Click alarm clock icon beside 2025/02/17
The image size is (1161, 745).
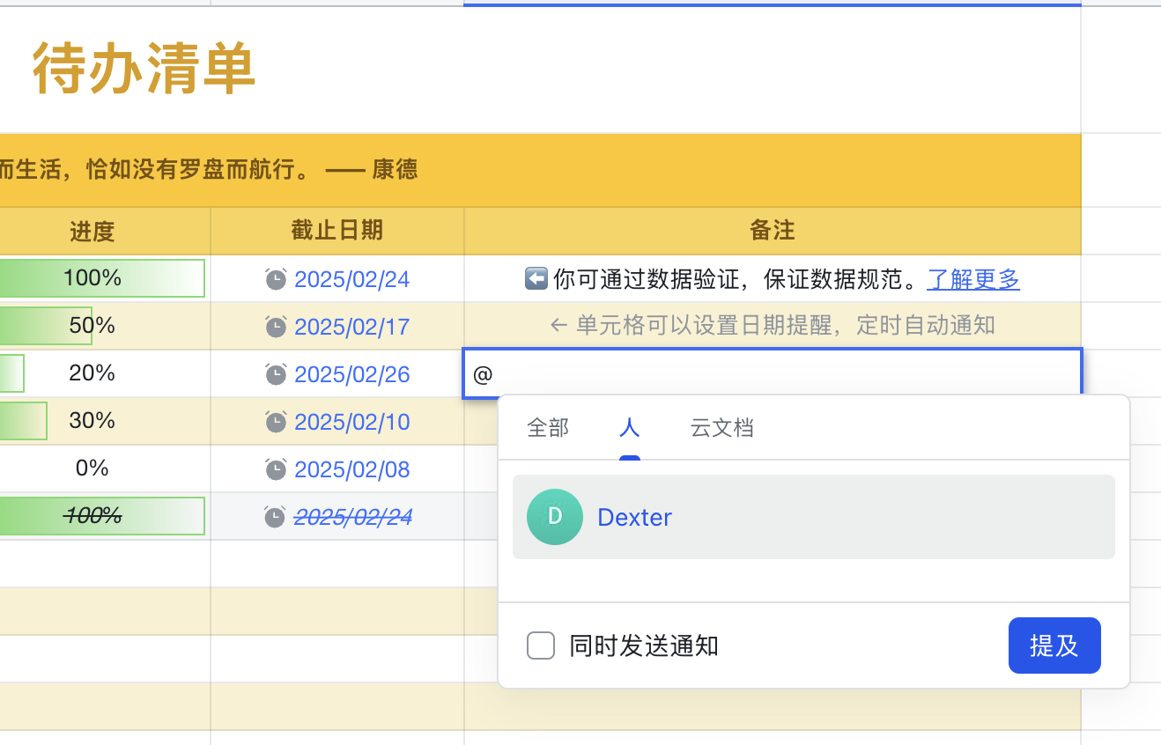(276, 327)
